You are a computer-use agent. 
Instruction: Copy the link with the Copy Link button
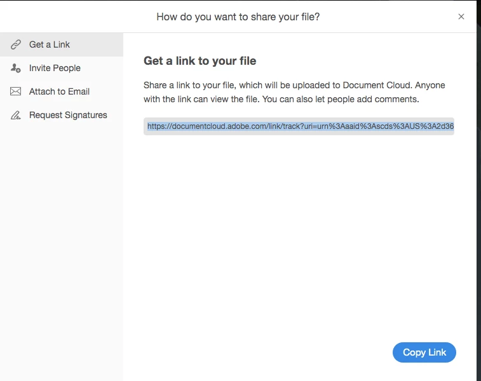(424, 352)
